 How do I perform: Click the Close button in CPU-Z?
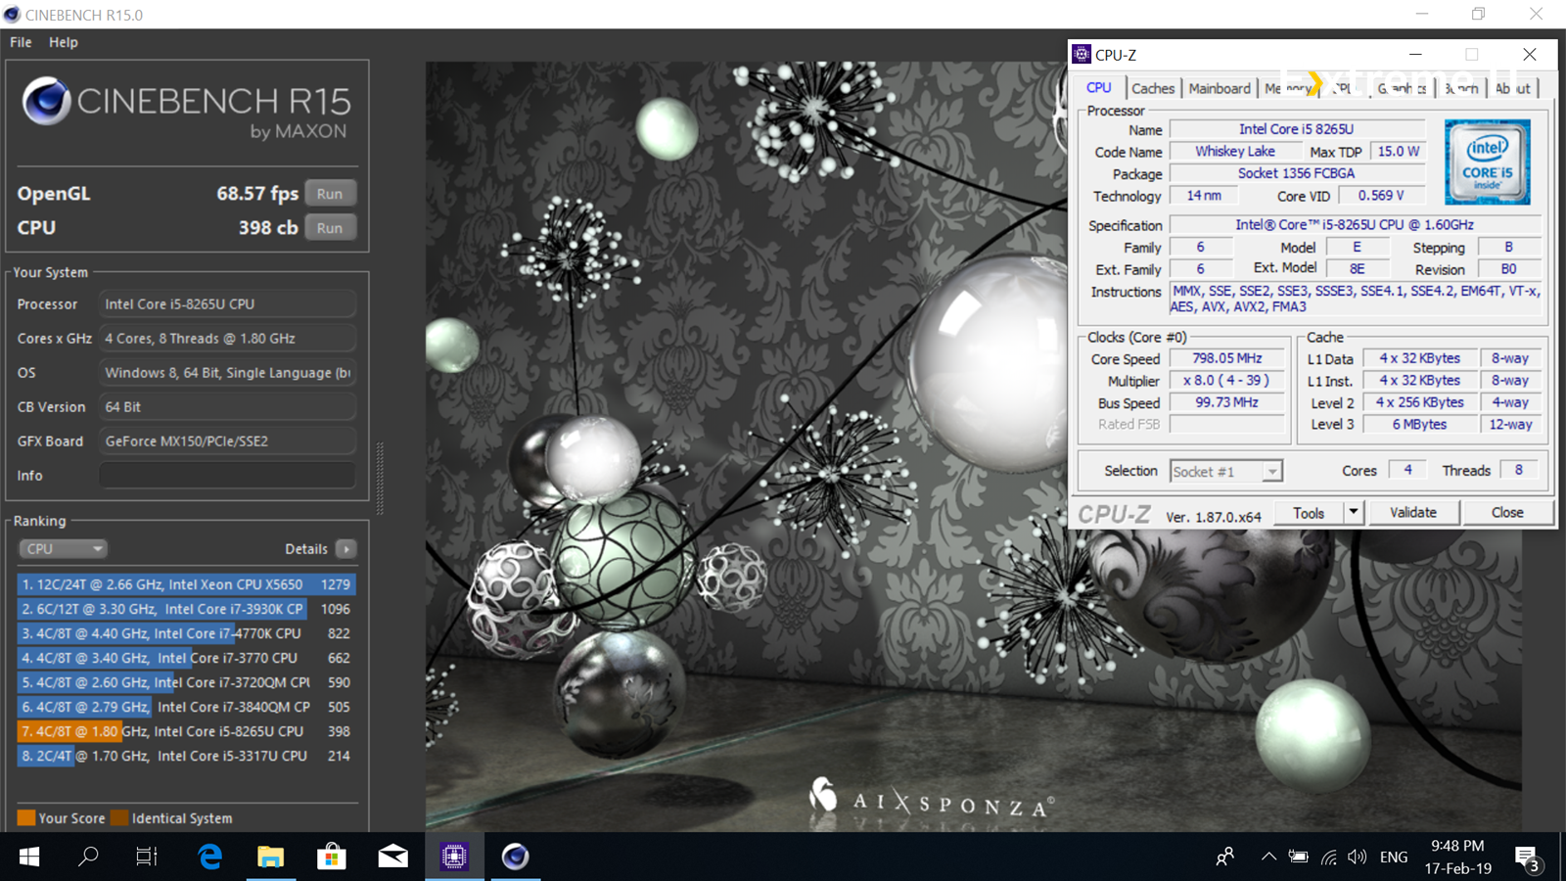click(x=1507, y=513)
